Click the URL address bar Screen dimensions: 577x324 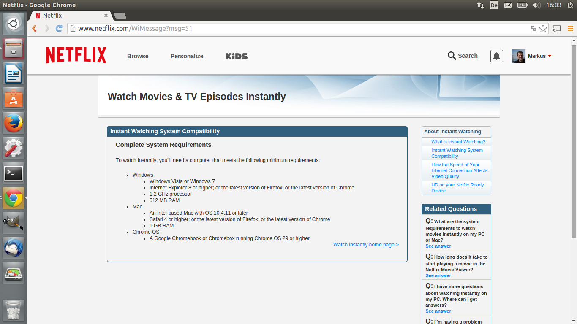[296, 29]
